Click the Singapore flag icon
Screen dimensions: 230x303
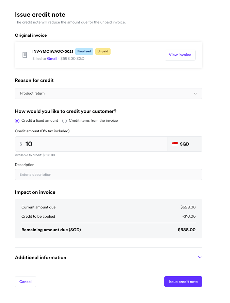[175, 144]
